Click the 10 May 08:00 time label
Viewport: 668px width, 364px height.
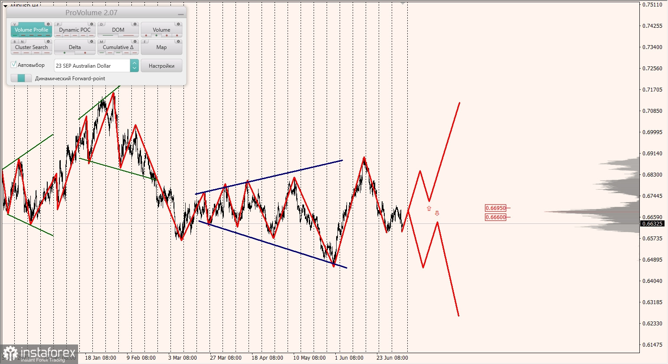tap(309, 358)
